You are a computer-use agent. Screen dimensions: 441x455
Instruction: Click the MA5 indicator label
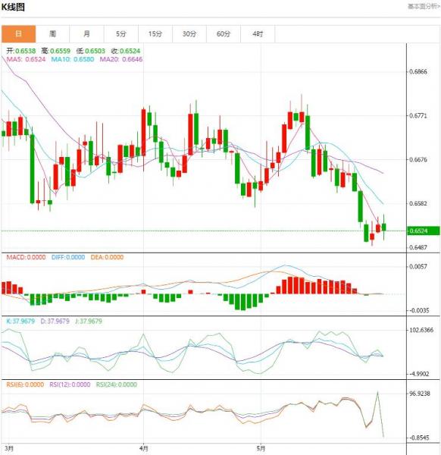26,59
